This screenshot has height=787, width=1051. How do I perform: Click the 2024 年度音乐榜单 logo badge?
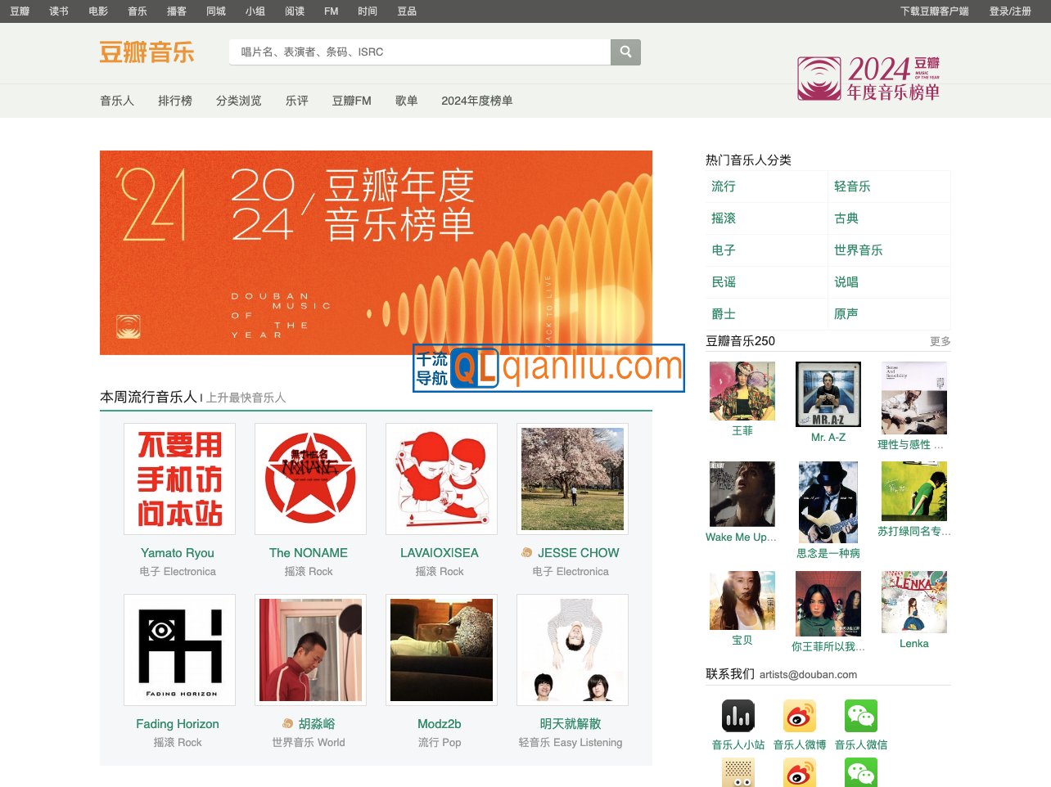868,79
